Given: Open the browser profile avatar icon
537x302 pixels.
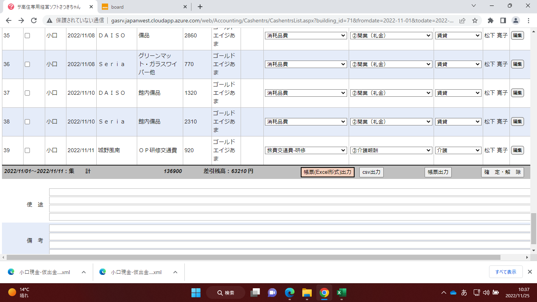Looking at the screenshot, I should [515, 20].
